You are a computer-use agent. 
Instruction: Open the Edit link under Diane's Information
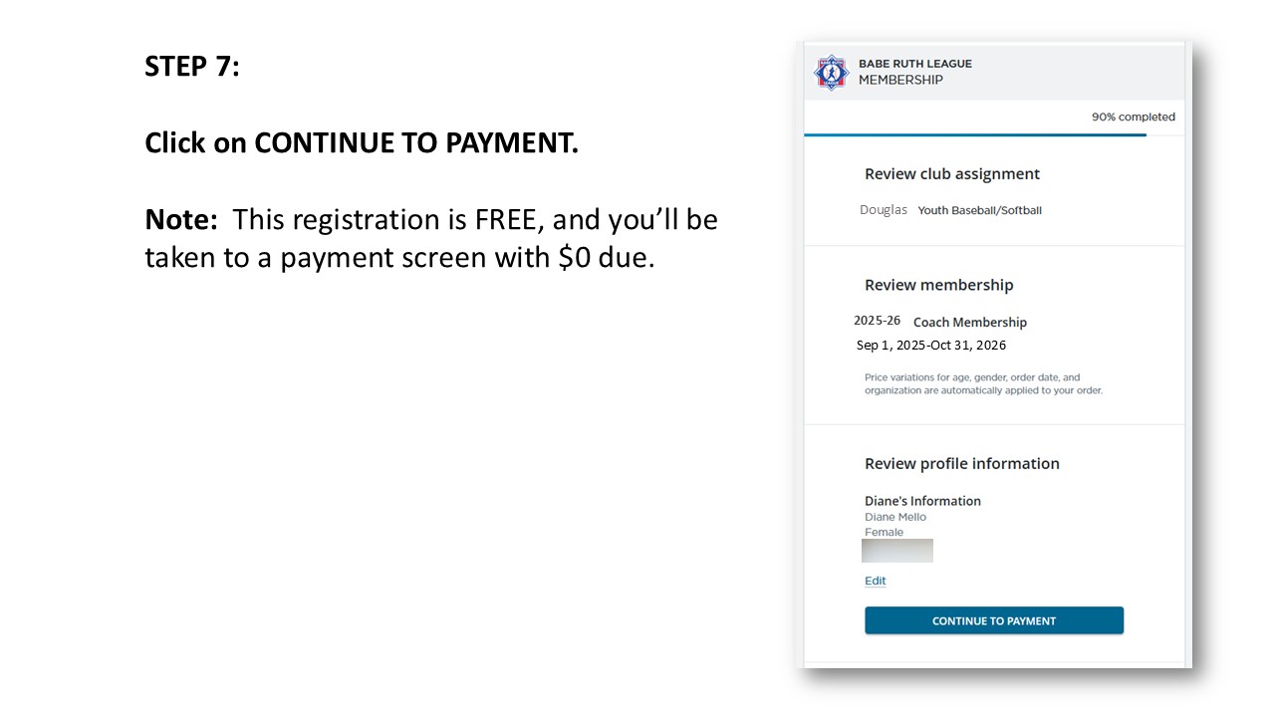[x=875, y=581]
